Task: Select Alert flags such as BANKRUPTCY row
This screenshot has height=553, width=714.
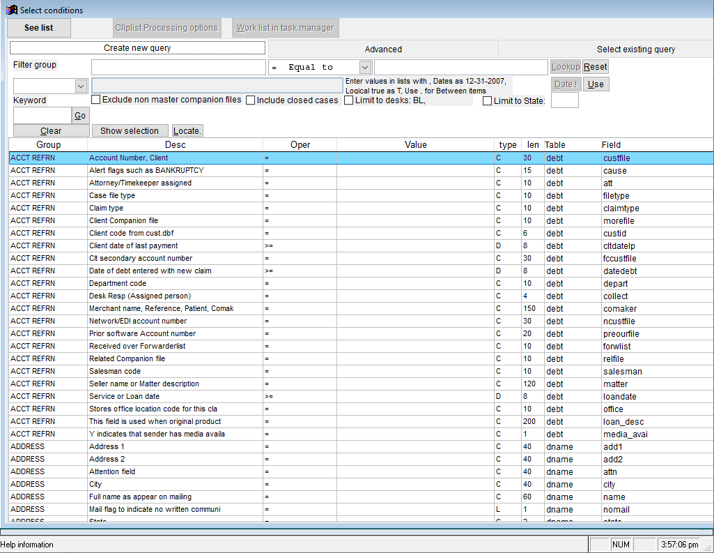Action: pyautogui.click(x=361, y=171)
